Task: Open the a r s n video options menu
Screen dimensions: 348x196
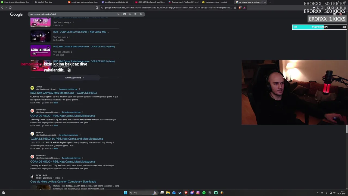Action: (70, 37)
